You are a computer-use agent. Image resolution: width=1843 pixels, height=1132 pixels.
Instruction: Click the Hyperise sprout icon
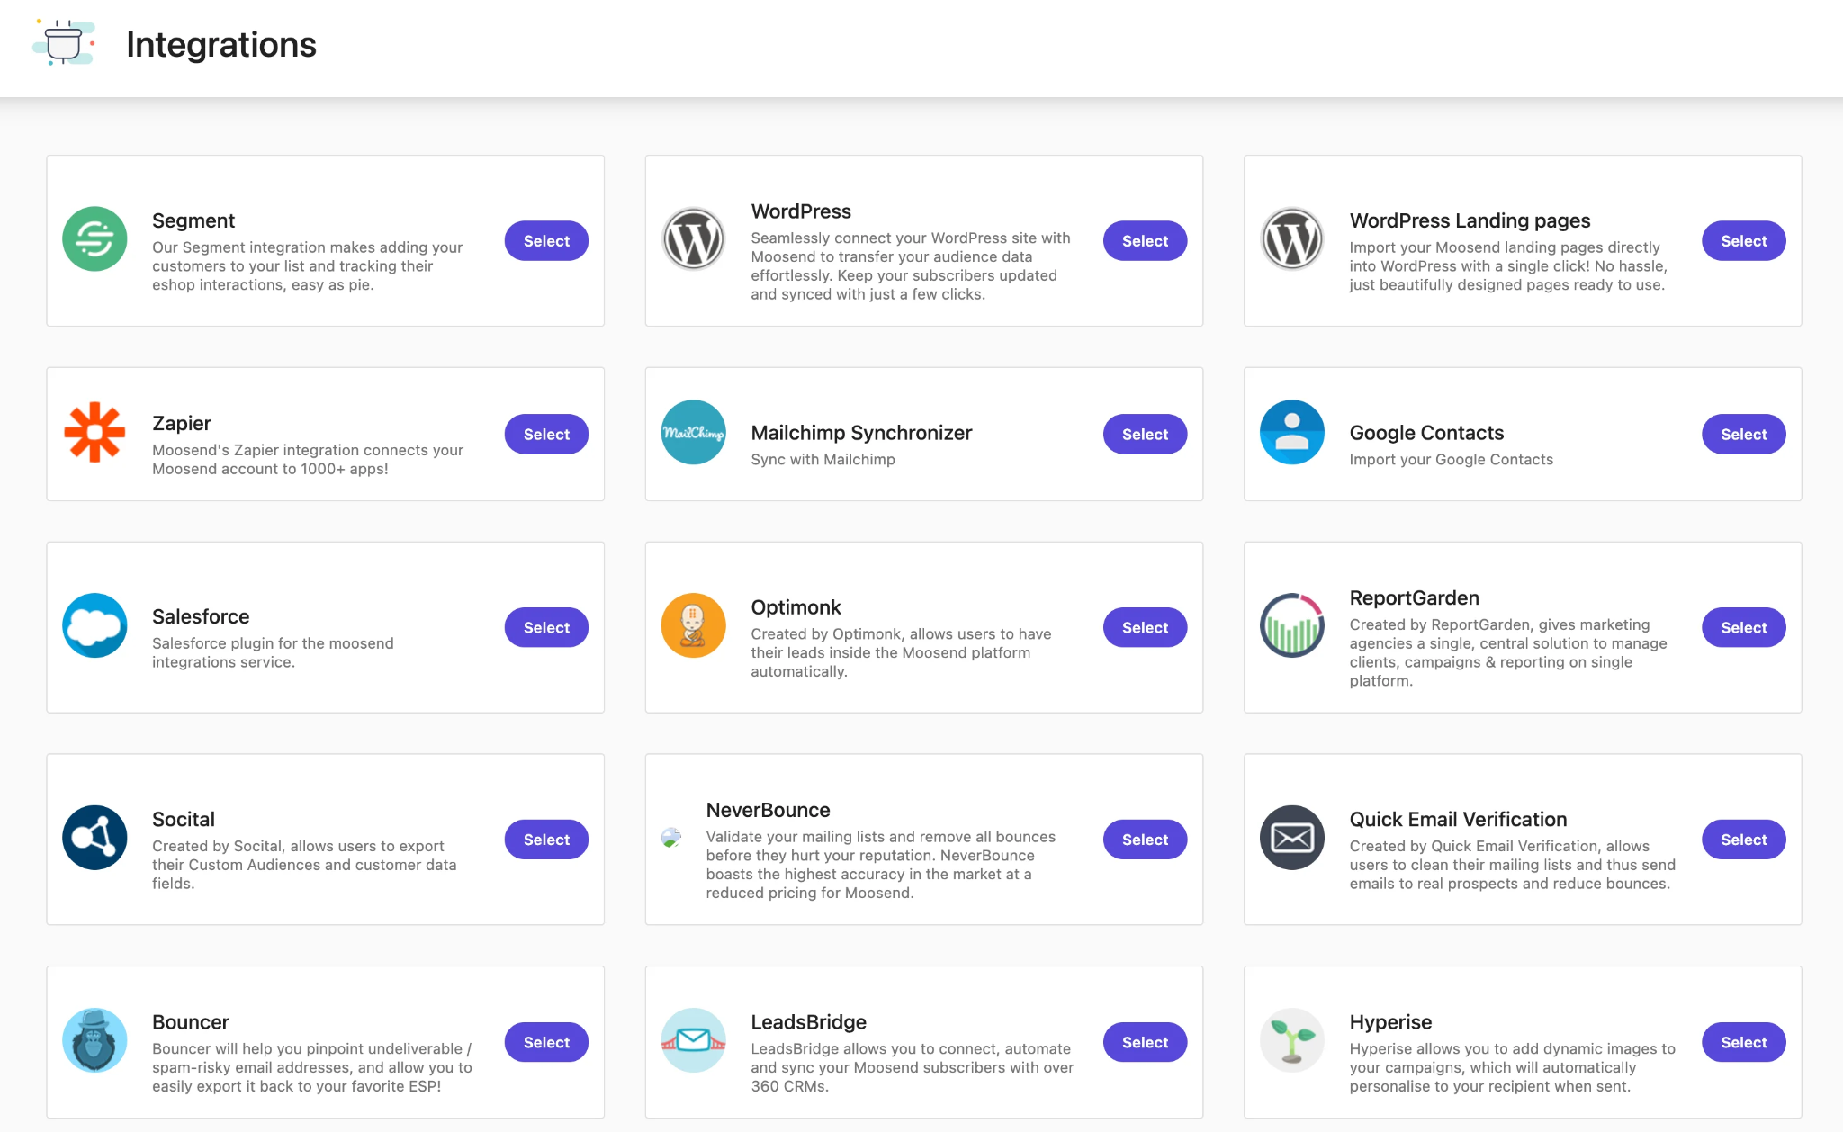[1291, 1040]
